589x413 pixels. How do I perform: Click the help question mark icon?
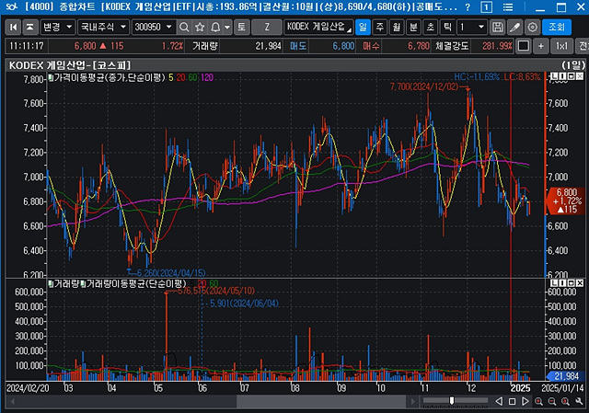[468, 7]
